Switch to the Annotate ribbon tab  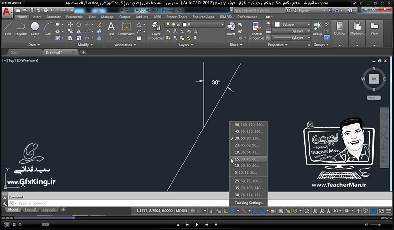coord(54,17)
